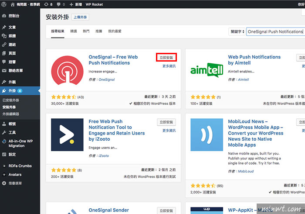The image size is (305, 214).
Task: Open the Posts (文章) pin icon item
Action: tap(4, 27)
